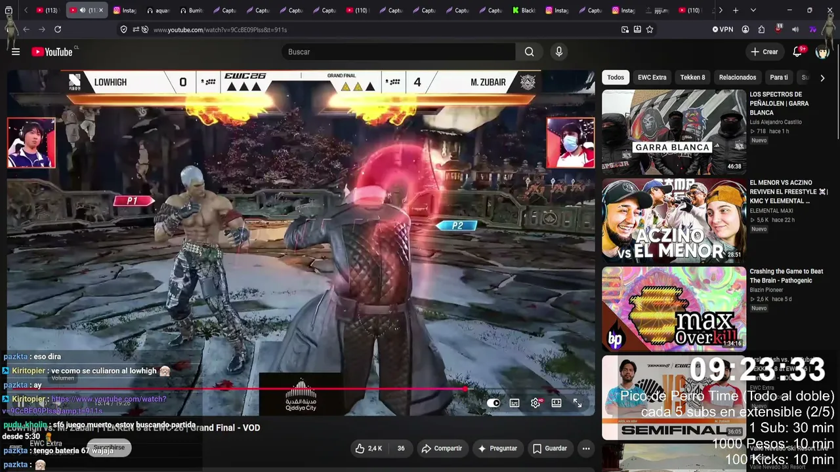Open the ELEMENTAL MAXI channel link
The width and height of the screenshot is (840, 472).
point(772,210)
